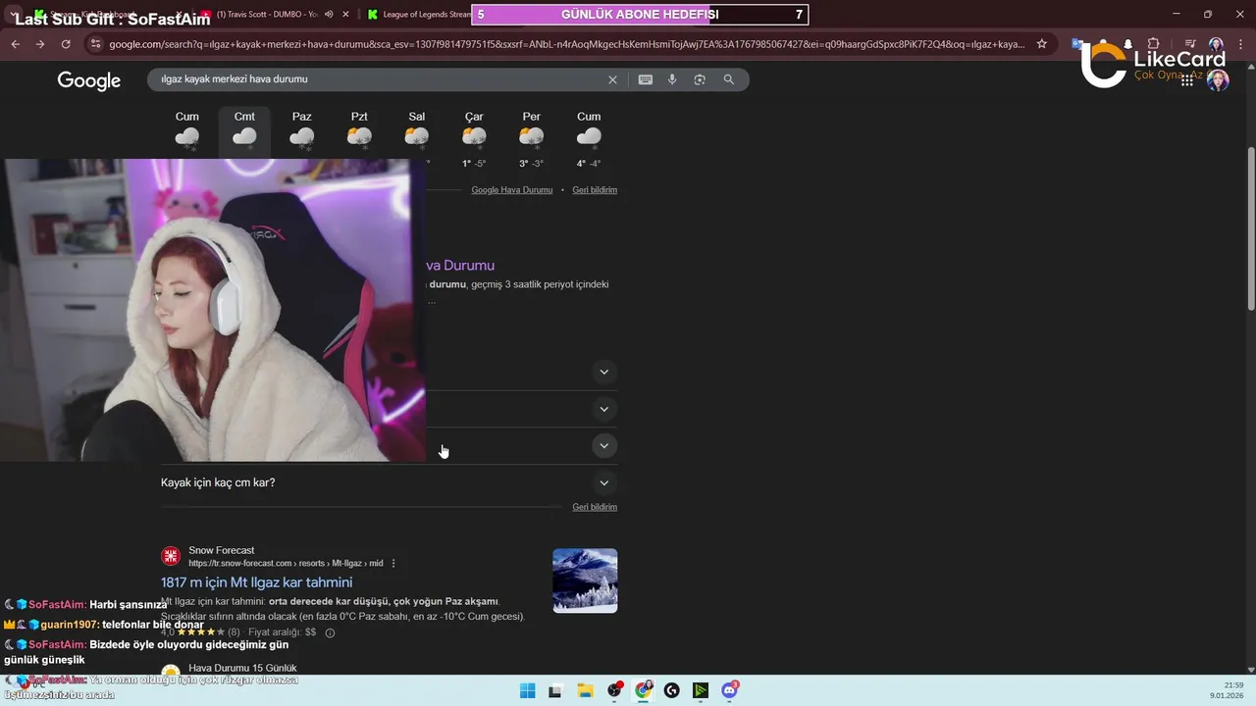The width and height of the screenshot is (1256, 706).
Task: Reload the Google search page
Action: pyautogui.click(x=66, y=44)
